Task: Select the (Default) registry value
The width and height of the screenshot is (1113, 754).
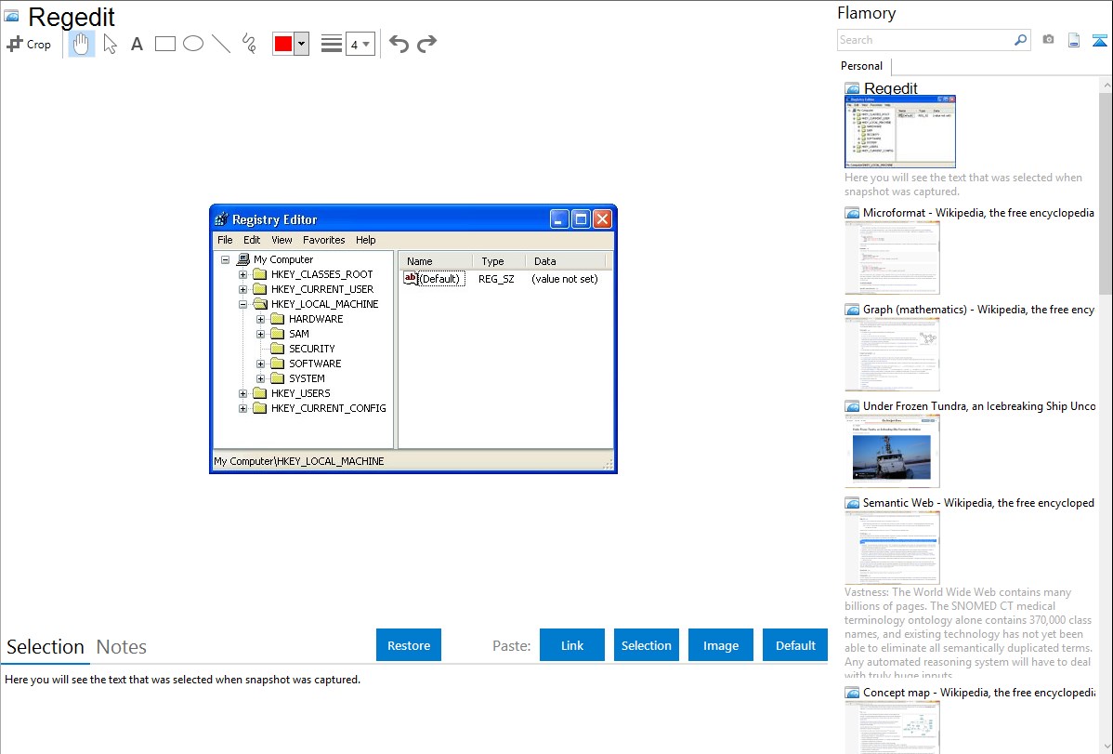Action: coord(435,279)
